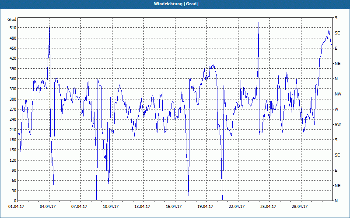Select the date label 28.04.17

pos(300,207)
